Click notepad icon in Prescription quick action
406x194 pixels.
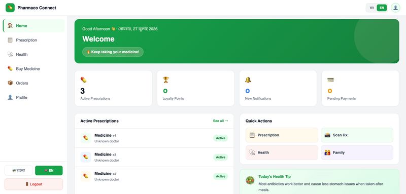point(252,135)
